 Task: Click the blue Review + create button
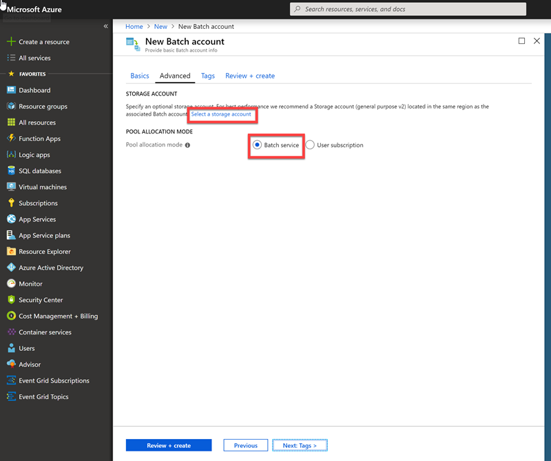coord(169,445)
